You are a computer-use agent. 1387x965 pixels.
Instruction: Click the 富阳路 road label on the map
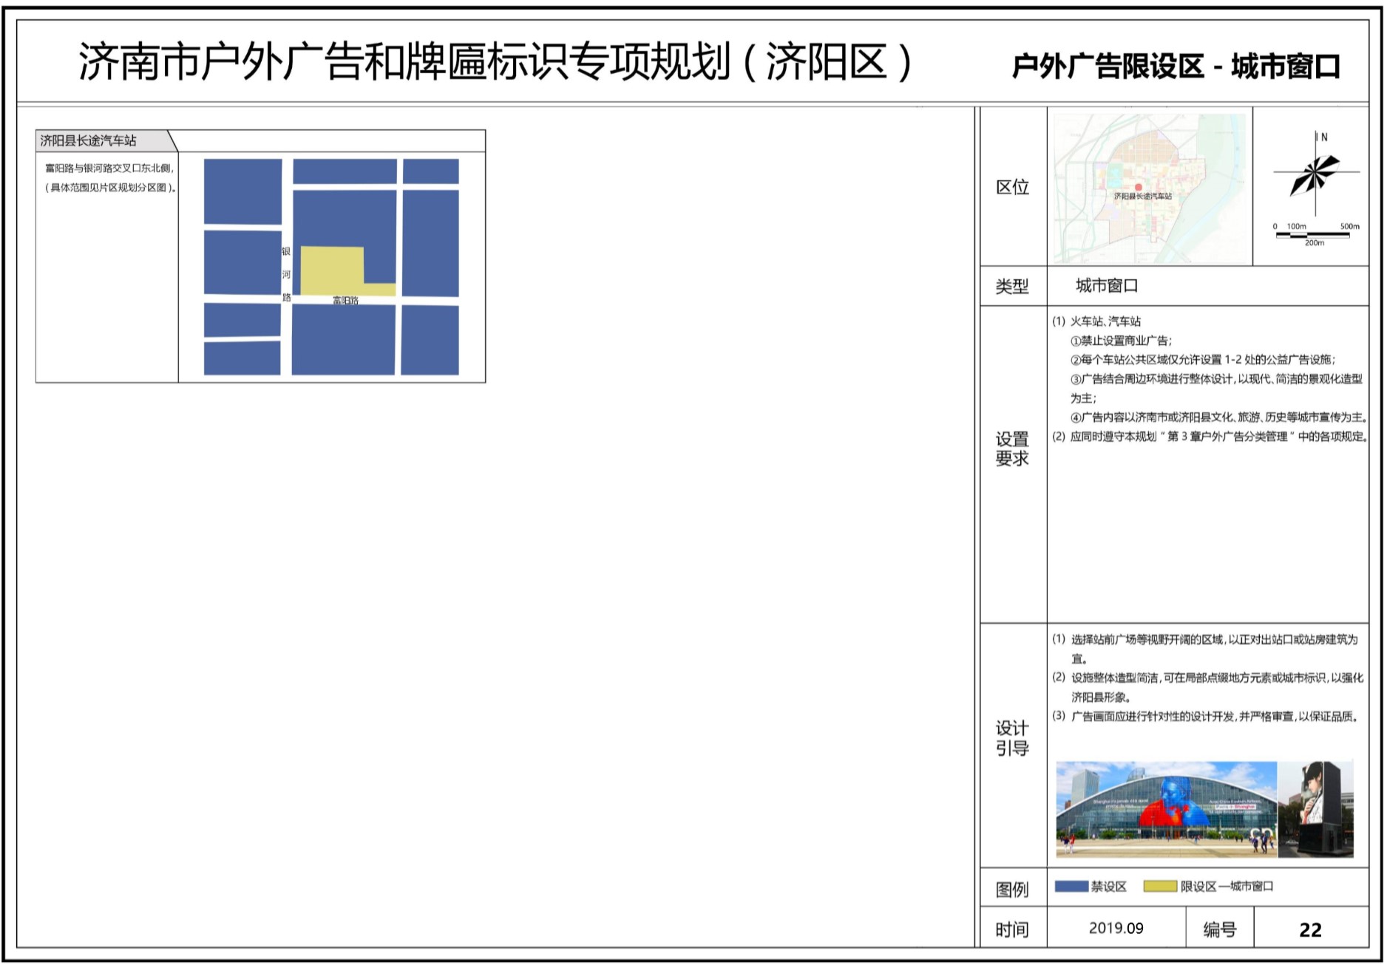pos(345,301)
